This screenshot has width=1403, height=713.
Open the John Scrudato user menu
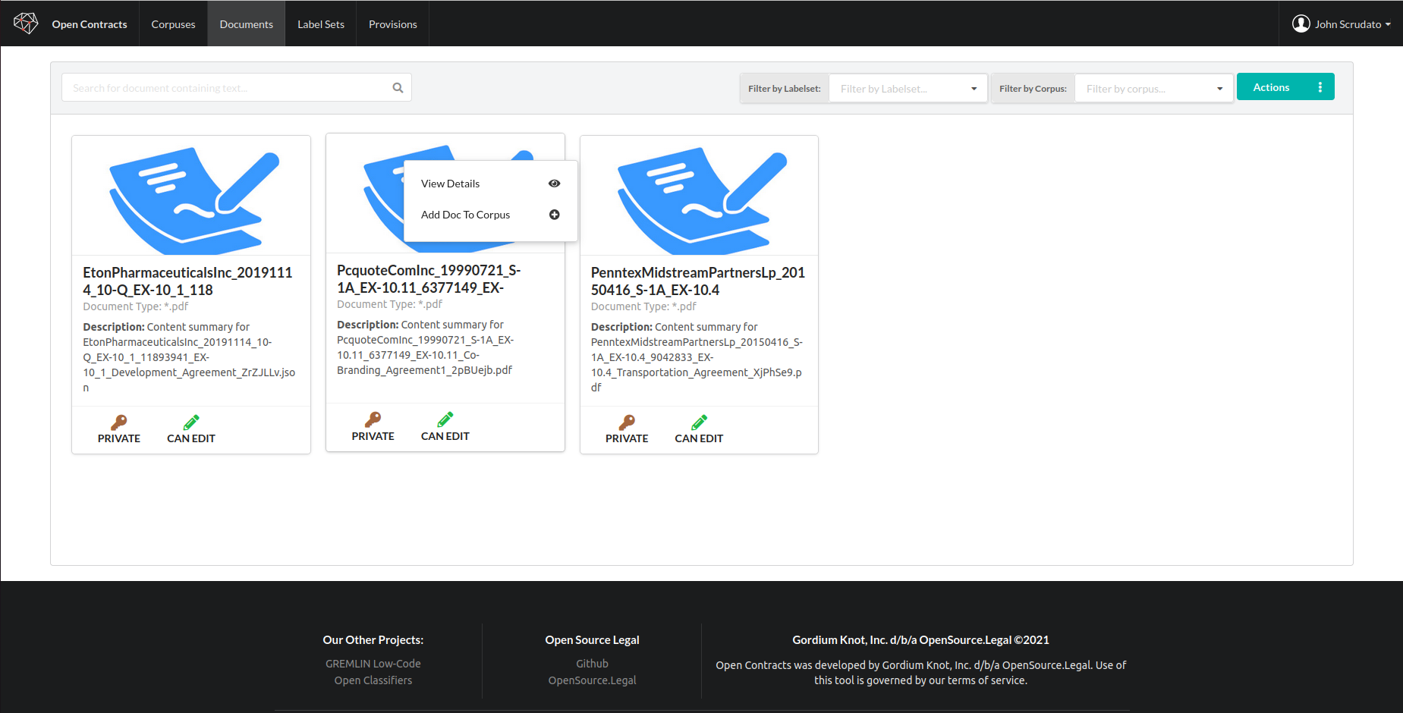coord(1342,24)
